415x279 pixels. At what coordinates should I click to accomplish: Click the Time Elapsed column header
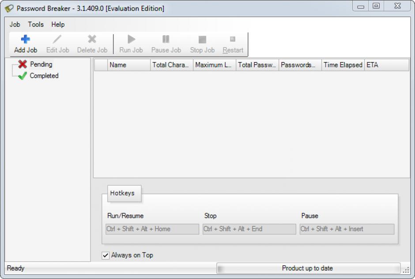tap(343, 65)
